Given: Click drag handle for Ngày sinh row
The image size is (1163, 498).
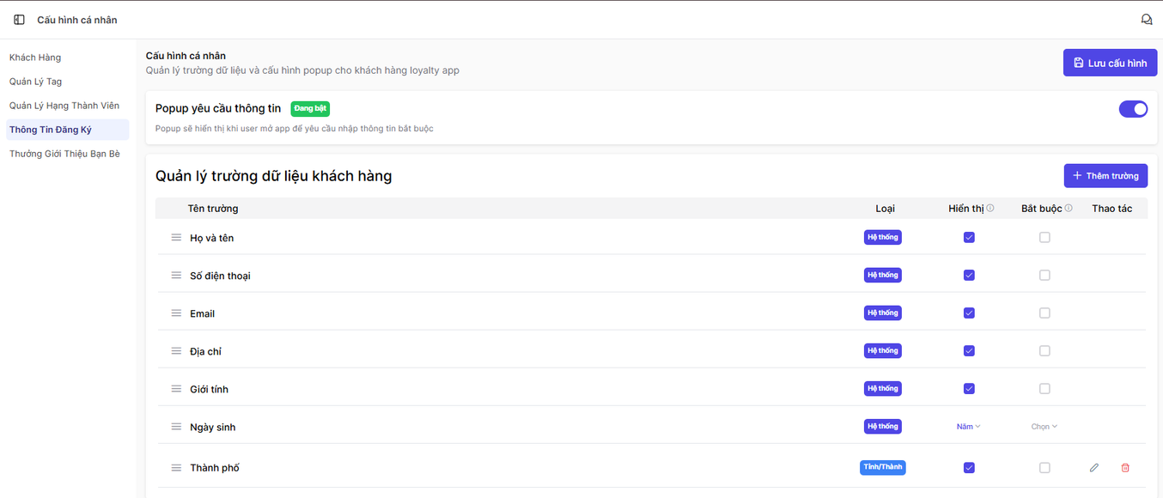Looking at the screenshot, I should (x=176, y=427).
